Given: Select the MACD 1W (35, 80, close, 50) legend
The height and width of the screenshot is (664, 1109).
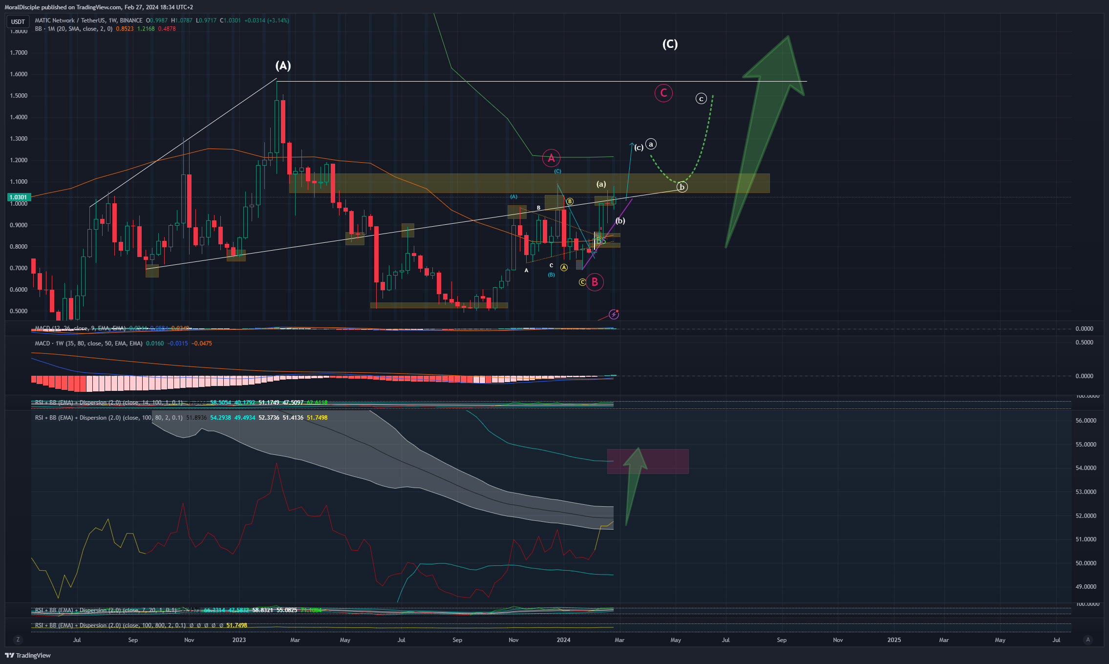Looking at the screenshot, I should click(x=89, y=343).
